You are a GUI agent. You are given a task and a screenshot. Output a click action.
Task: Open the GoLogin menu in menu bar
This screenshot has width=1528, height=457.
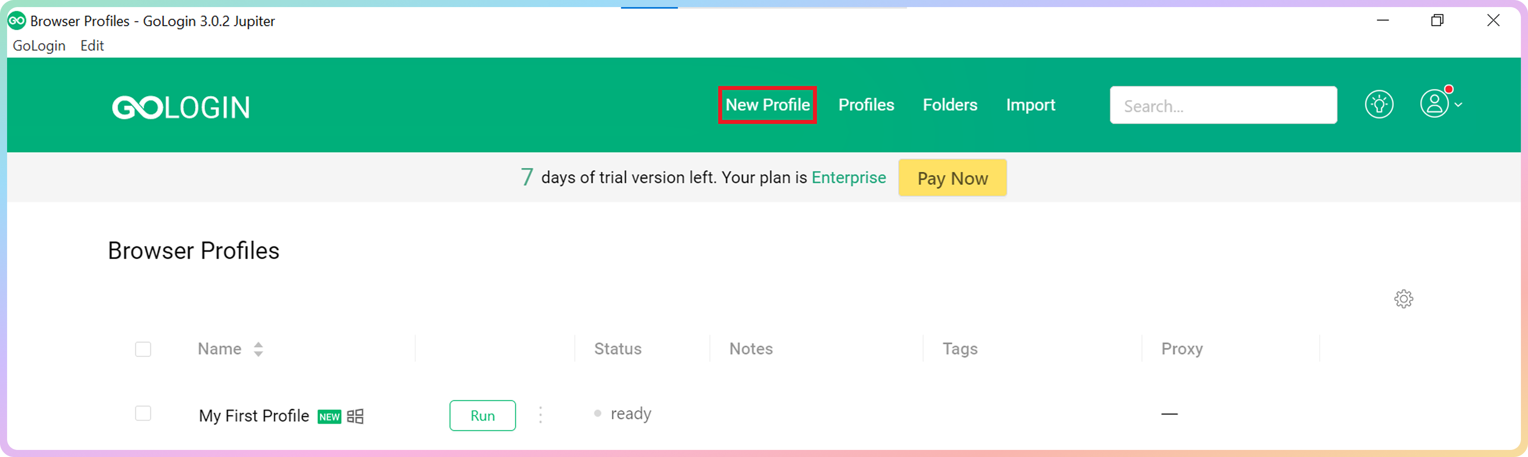pyautogui.click(x=39, y=46)
